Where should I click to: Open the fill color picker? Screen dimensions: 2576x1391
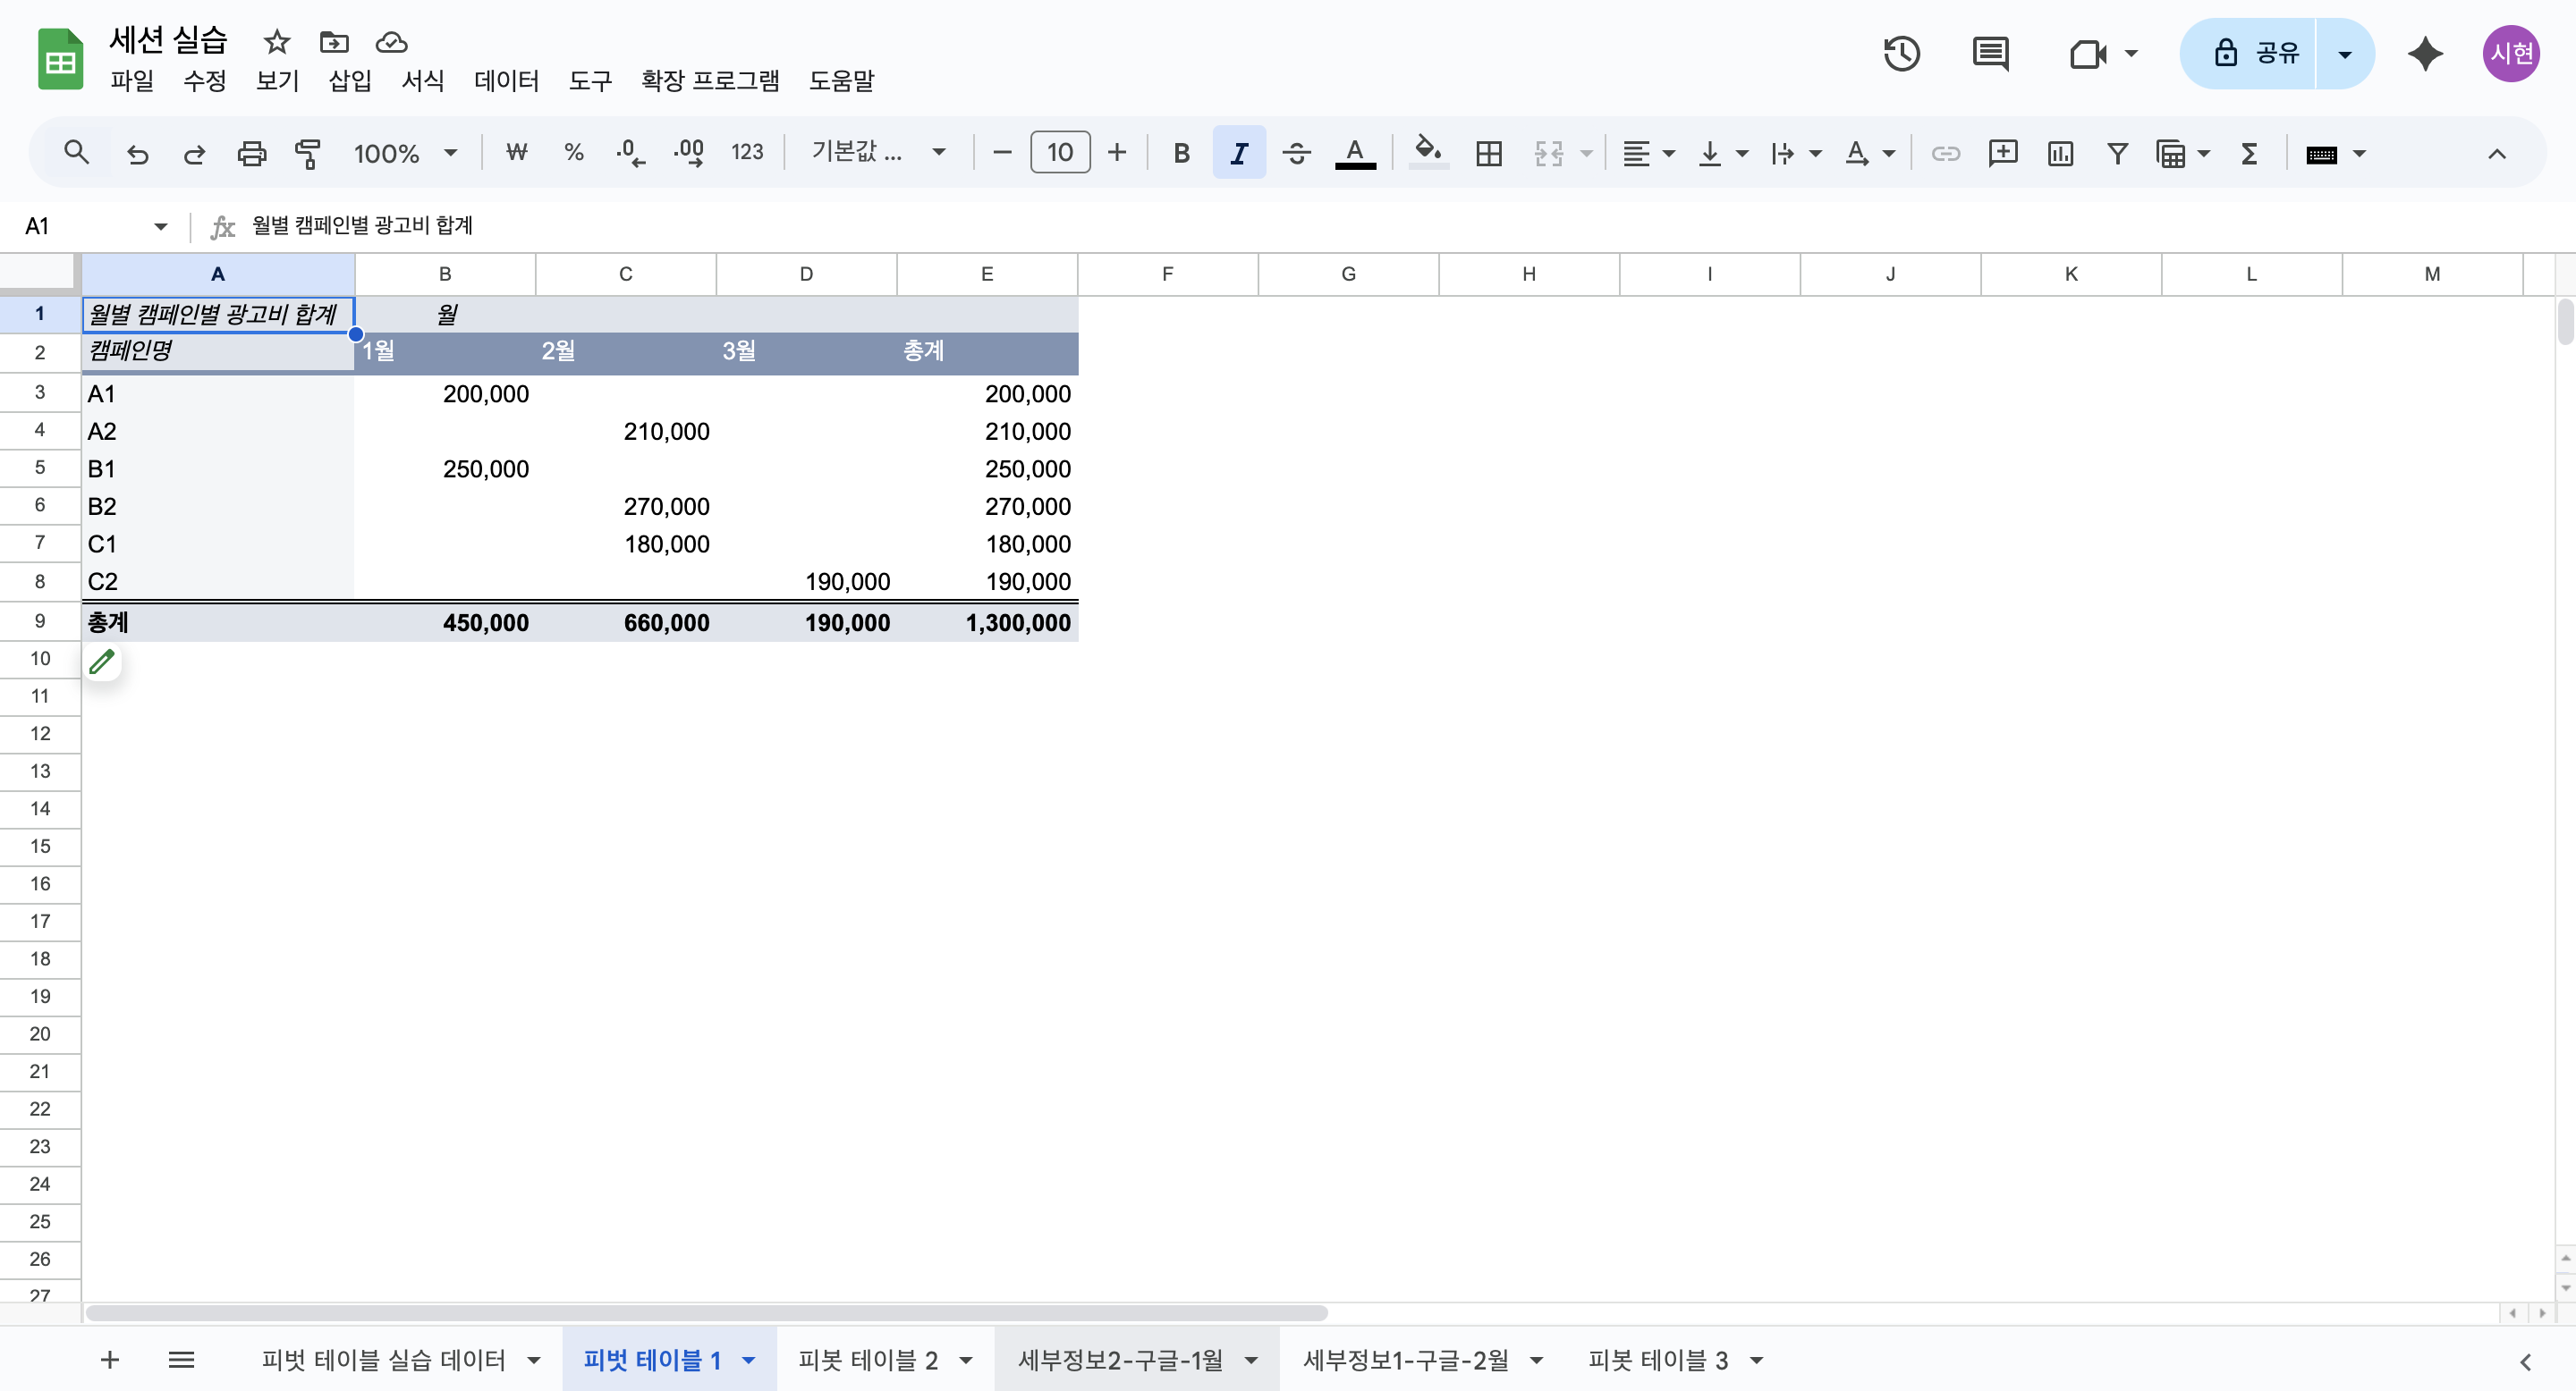pyautogui.click(x=1427, y=153)
